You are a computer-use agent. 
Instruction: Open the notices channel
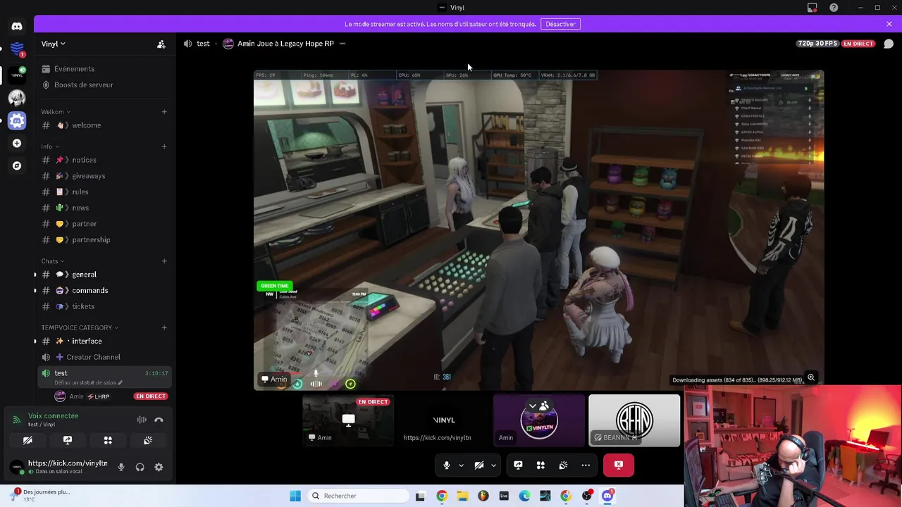tap(104, 160)
